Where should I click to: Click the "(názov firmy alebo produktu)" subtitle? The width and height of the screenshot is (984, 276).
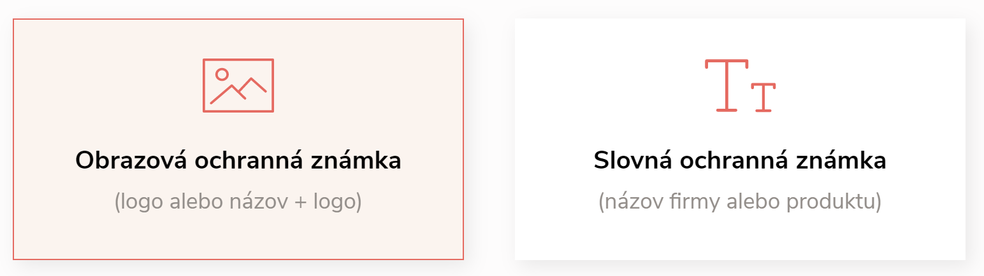click(740, 202)
